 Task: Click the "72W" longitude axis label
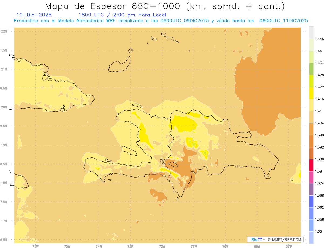(x=162, y=246)
